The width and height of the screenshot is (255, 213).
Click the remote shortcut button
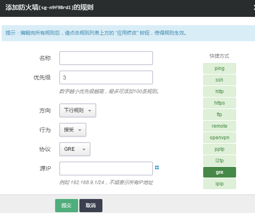[219, 126]
